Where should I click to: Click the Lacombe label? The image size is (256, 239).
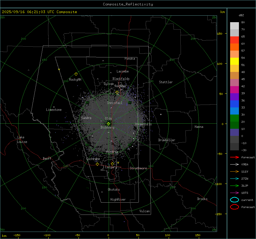click(x=123, y=71)
